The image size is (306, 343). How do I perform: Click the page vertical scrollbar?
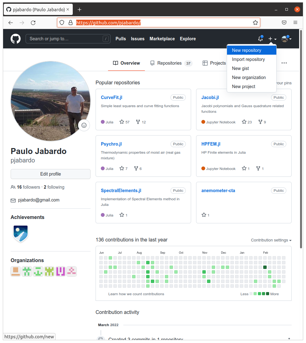301,139
